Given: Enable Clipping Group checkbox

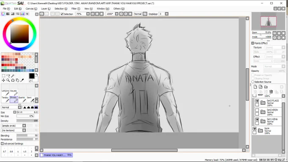Looking at the screenshot, I should tap(253, 78).
